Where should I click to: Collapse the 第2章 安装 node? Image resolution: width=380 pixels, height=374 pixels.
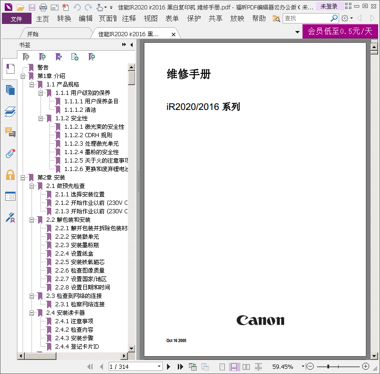click(23, 178)
